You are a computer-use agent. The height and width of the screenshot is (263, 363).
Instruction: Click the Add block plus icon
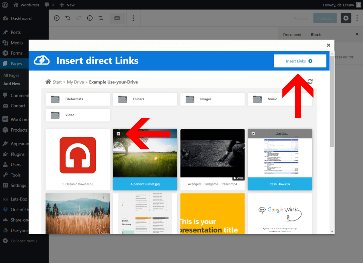point(57,18)
